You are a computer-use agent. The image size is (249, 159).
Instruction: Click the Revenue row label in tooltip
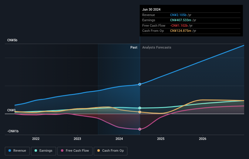[x=149, y=15]
